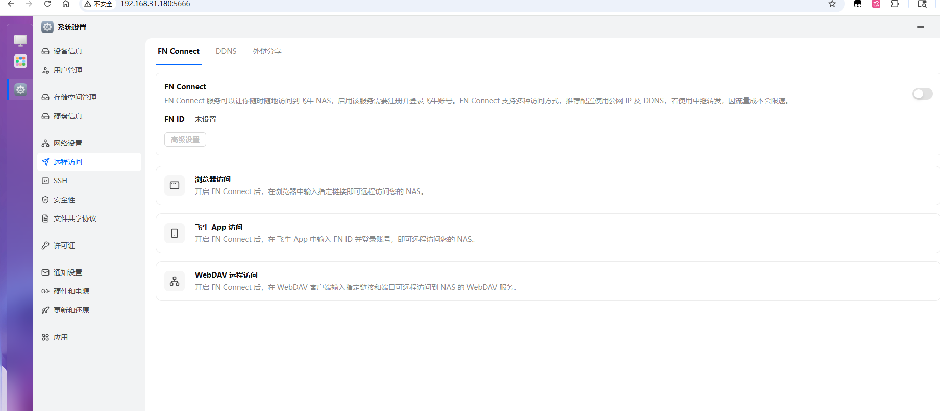
Task: Click the not-secure warning indicator
Action: pyautogui.click(x=98, y=4)
